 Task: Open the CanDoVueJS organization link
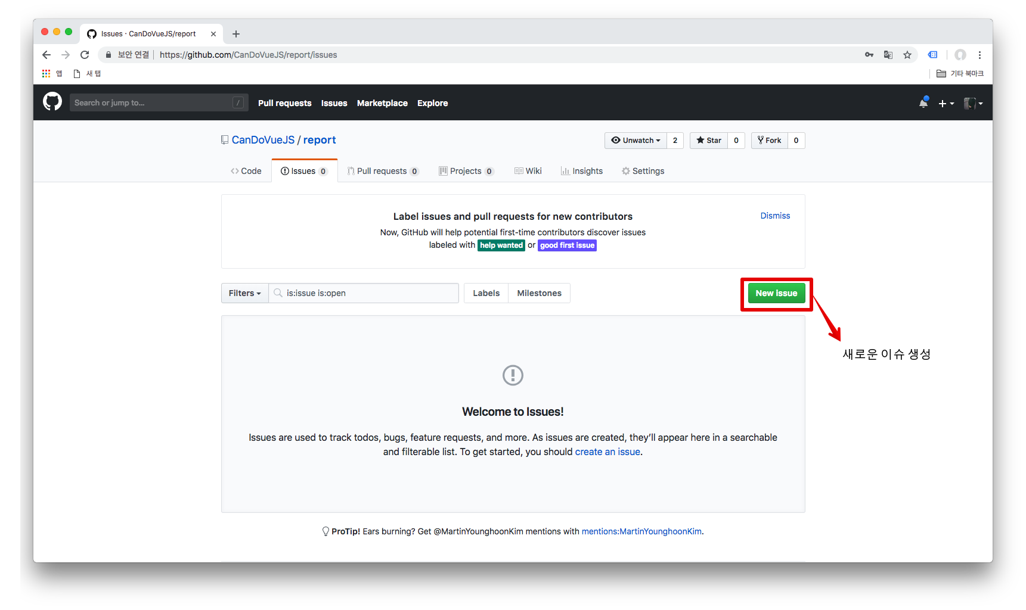(x=263, y=140)
